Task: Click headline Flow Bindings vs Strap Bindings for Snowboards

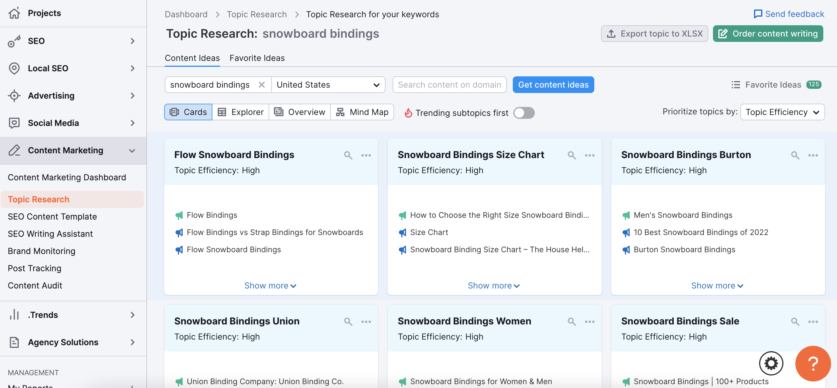Action: pos(275,232)
